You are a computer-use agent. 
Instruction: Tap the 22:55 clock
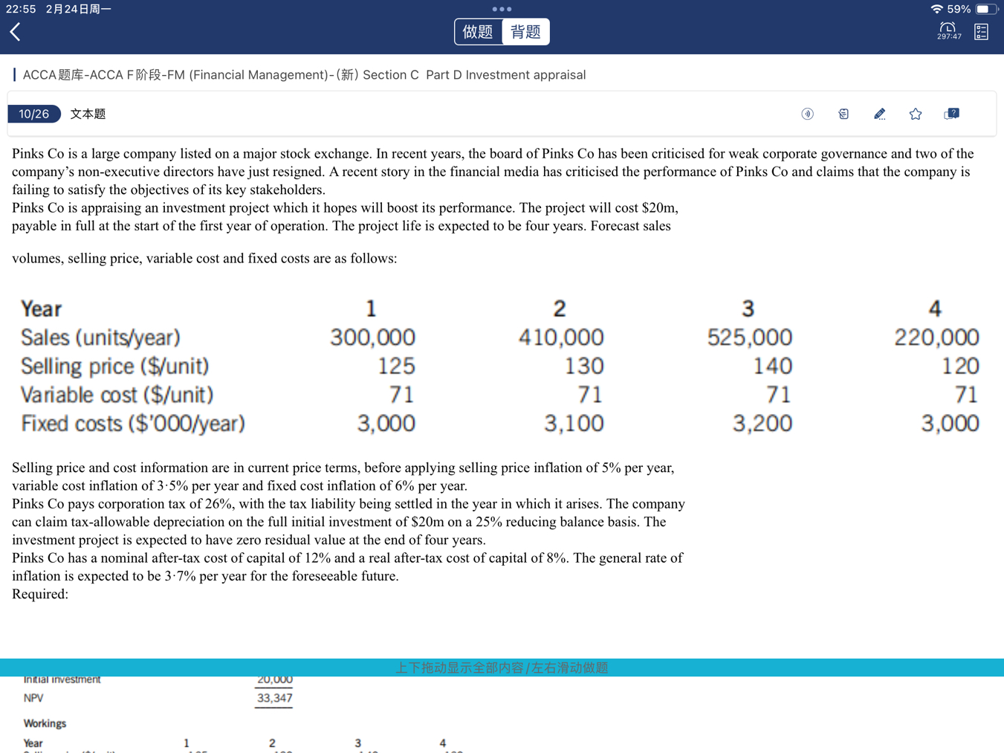21,9
